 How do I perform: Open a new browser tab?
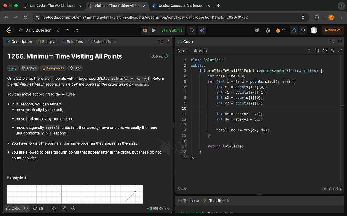coord(218,5)
